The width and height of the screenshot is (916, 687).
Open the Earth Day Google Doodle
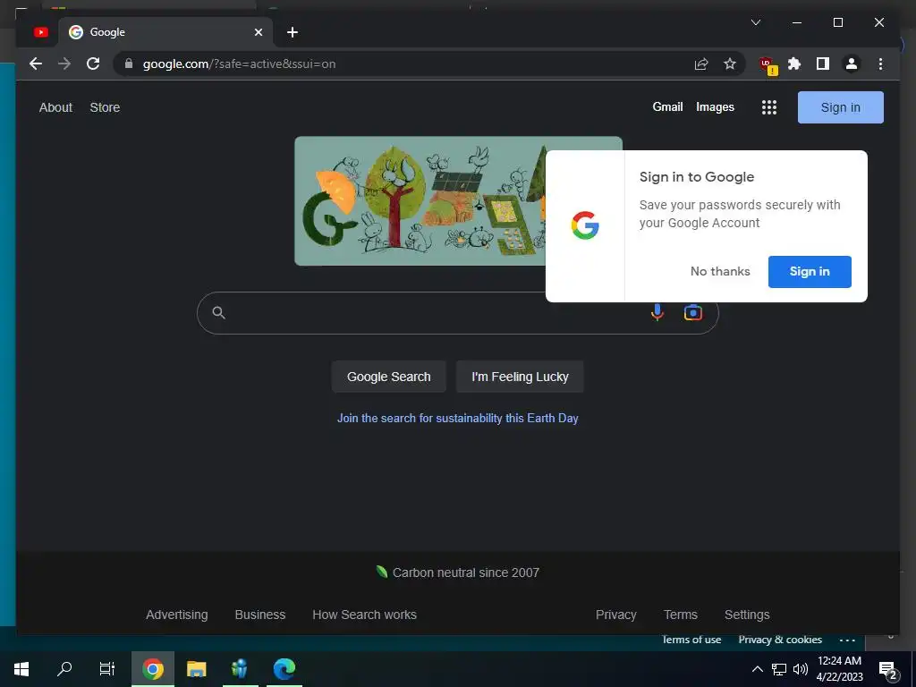[x=420, y=201]
